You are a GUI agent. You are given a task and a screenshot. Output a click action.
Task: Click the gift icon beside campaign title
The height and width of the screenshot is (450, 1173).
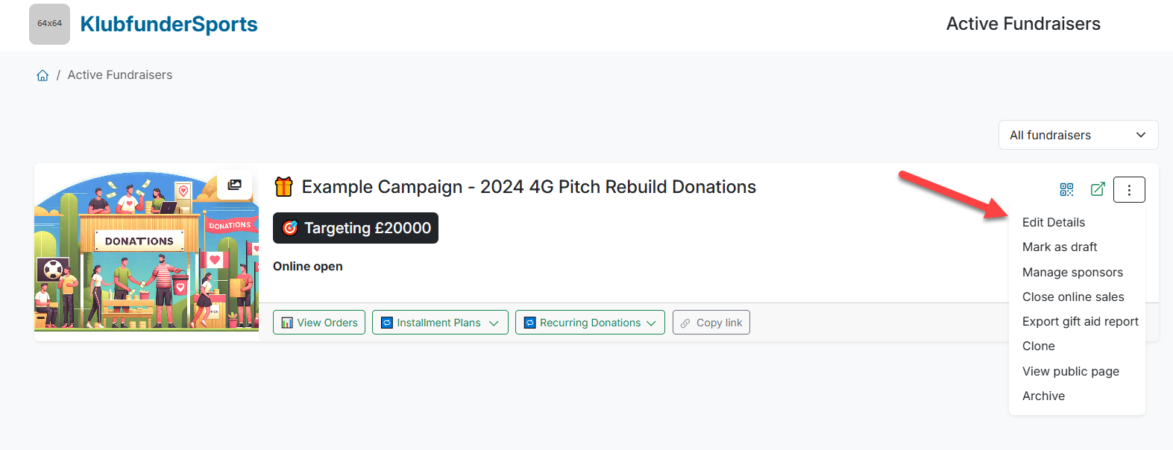coord(283,186)
